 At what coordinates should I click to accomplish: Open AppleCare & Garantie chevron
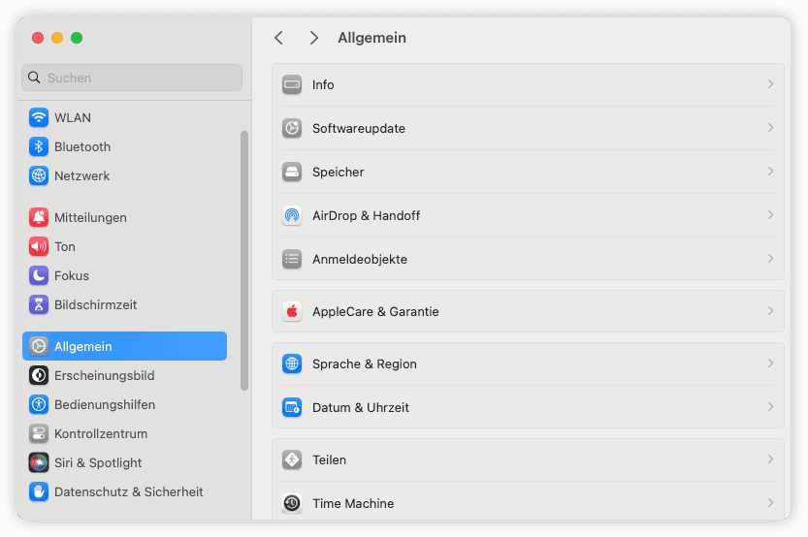point(770,311)
